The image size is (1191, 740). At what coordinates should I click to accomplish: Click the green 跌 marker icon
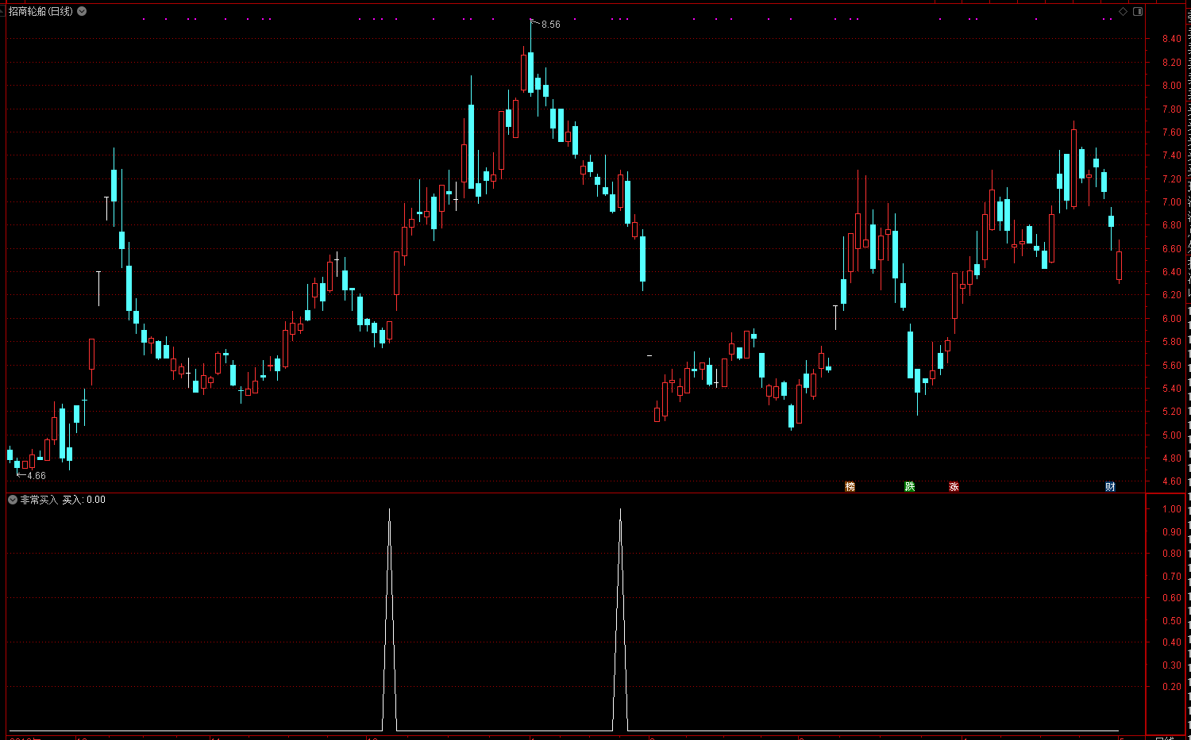coord(909,486)
